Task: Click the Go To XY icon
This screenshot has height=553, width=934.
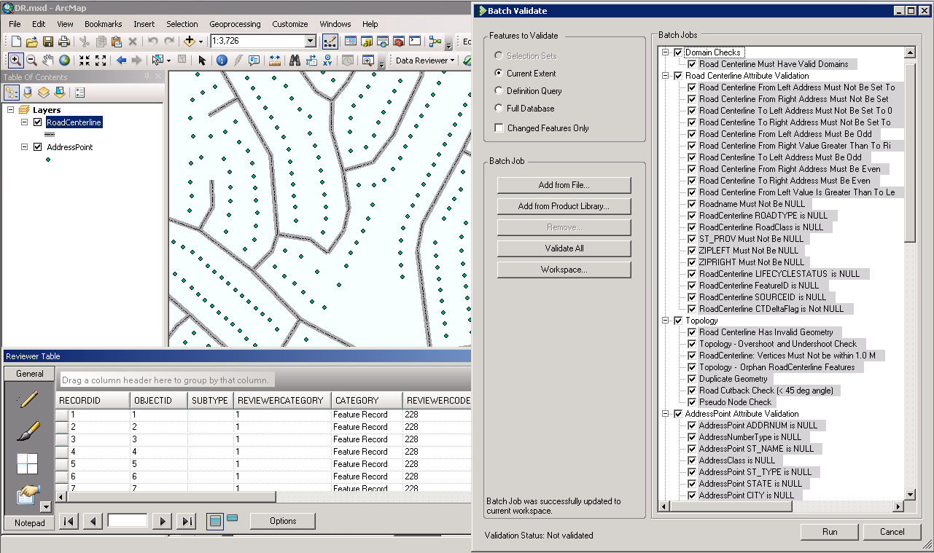Action: pos(328,60)
